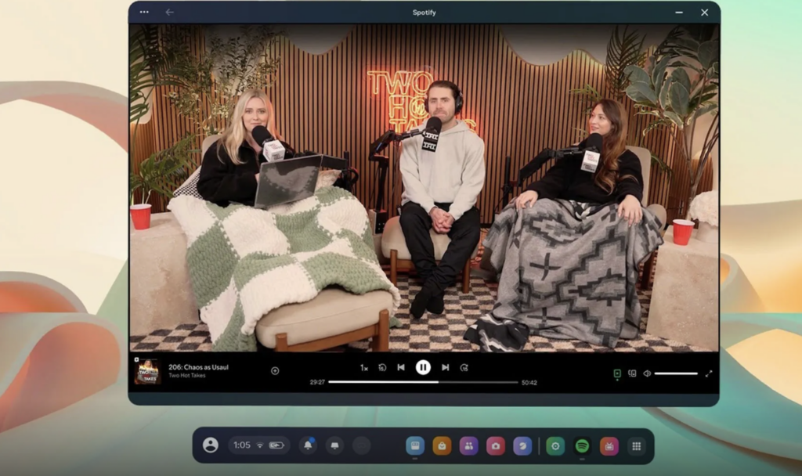Open the user profile in the dock
This screenshot has height=476, width=802.
coord(210,445)
